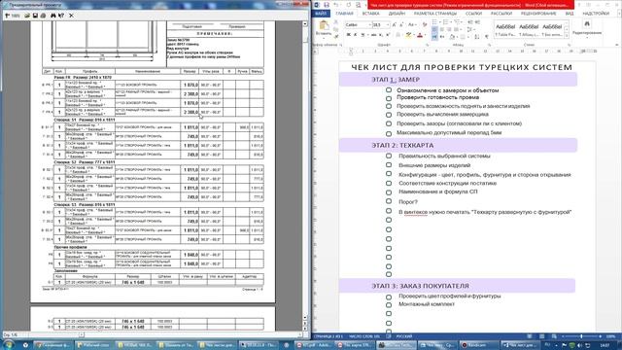Click the numbered list icon
Viewport: 622px width, 350px height.
point(445,21)
